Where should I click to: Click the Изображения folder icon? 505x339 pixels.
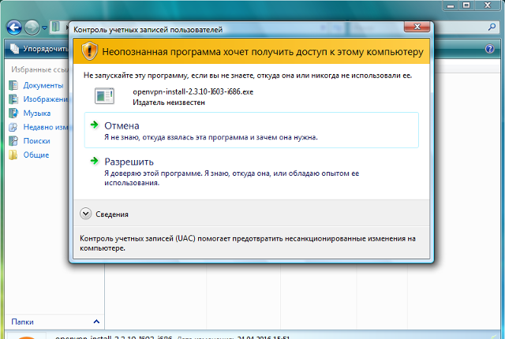coord(13,99)
